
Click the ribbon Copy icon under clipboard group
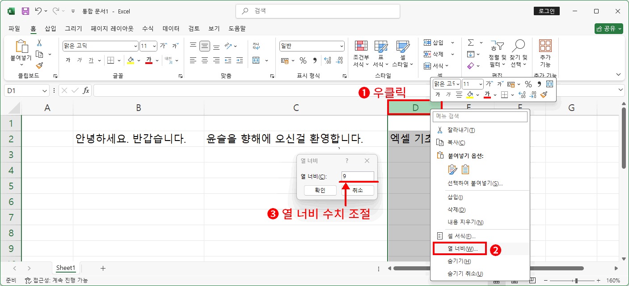click(39, 54)
